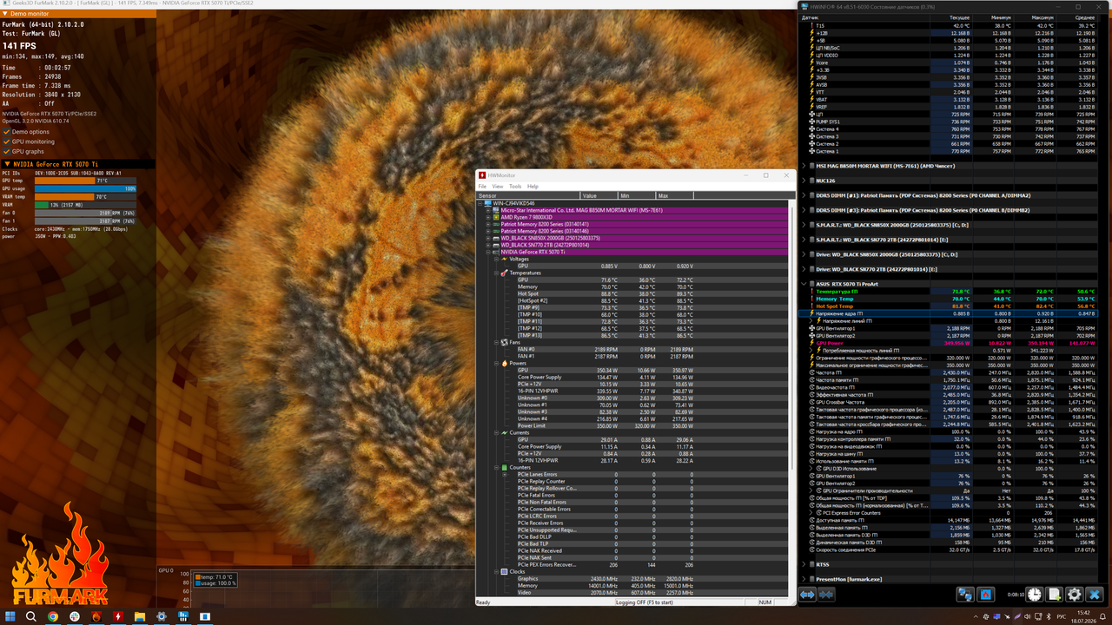Viewport: 1112px width, 625px height.
Task: Open HWMonitor File menu
Action: click(484, 186)
